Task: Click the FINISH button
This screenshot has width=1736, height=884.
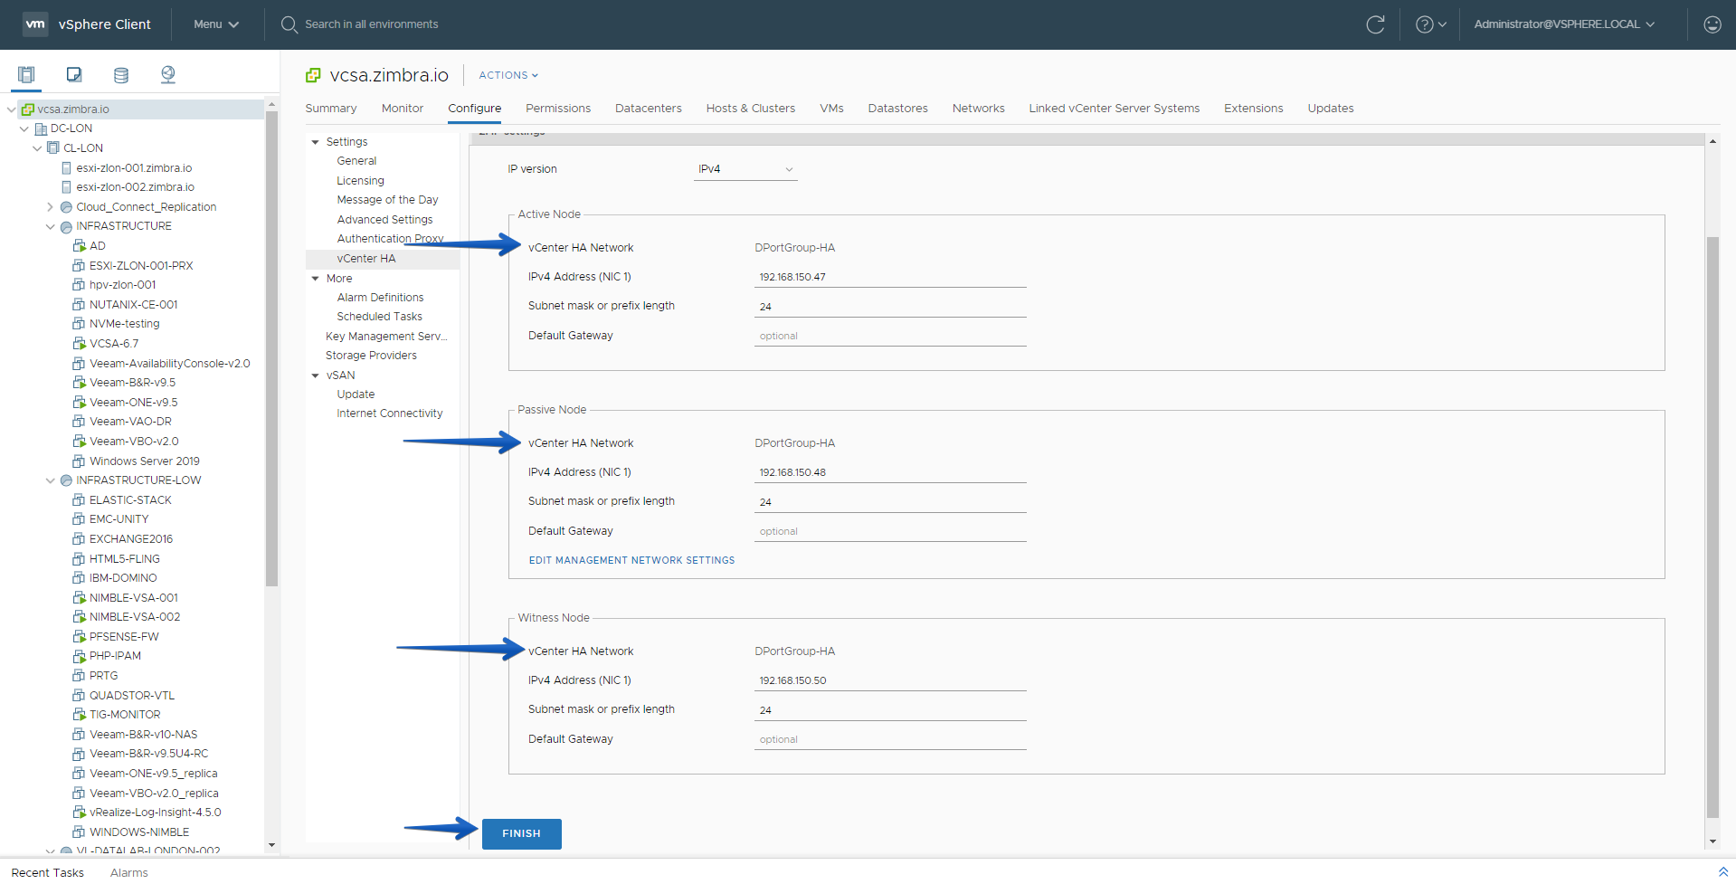Action: click(522, 833)
